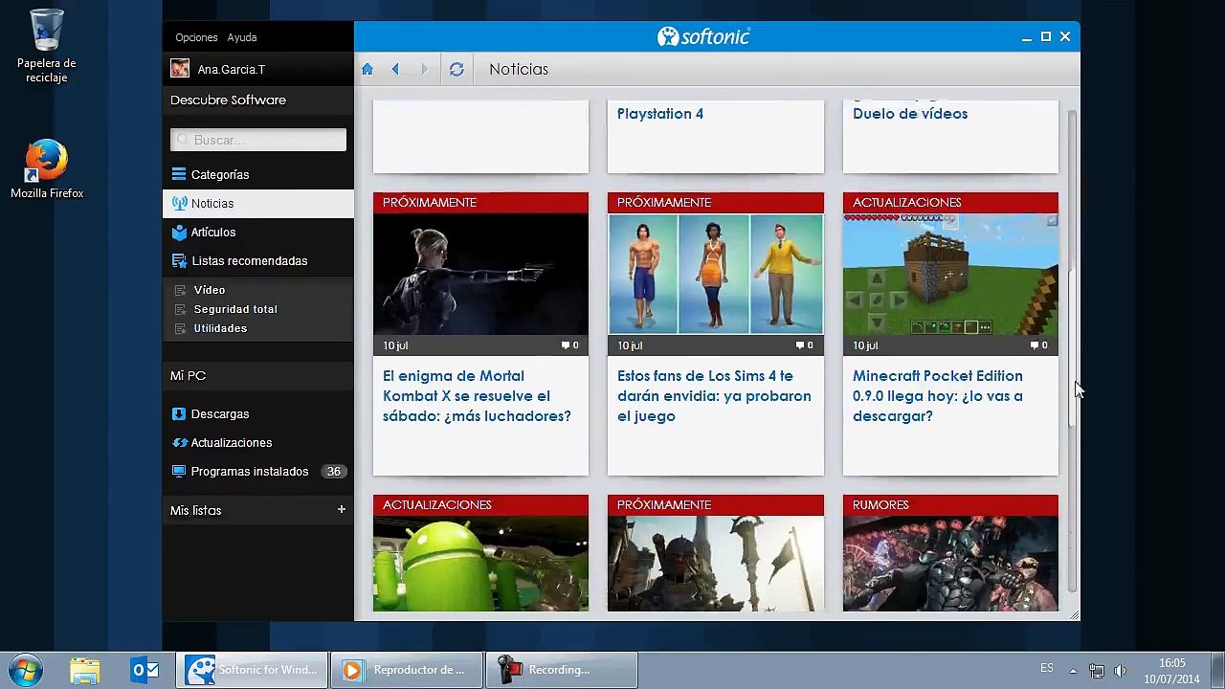This screenshot has width=1225, height=689.
Task: Click the ES language indicator
Action: [x=1047, y=668]
